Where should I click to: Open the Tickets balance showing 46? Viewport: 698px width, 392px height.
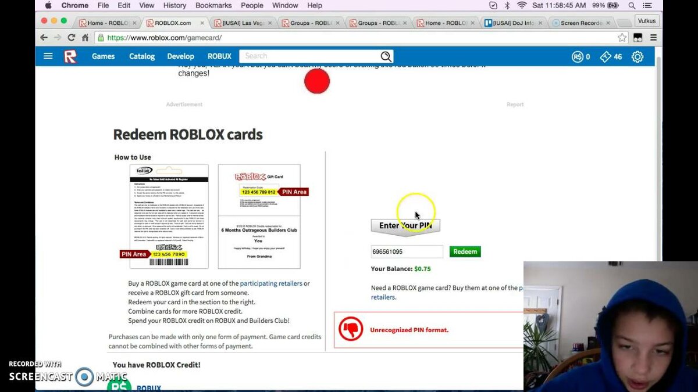coord(611,57)
